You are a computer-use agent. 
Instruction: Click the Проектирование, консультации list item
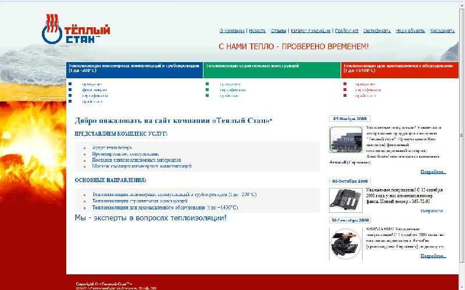click(x=126, y=154)
